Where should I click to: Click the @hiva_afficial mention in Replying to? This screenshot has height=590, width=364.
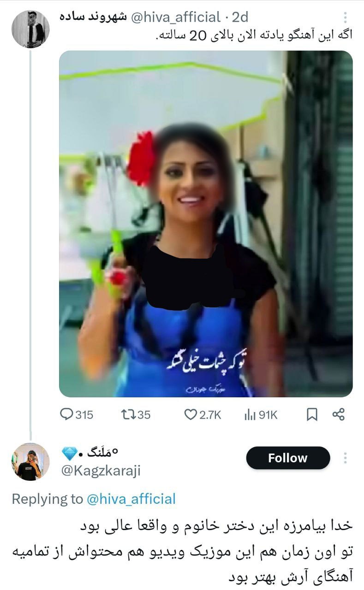click(x=131, y=499)
